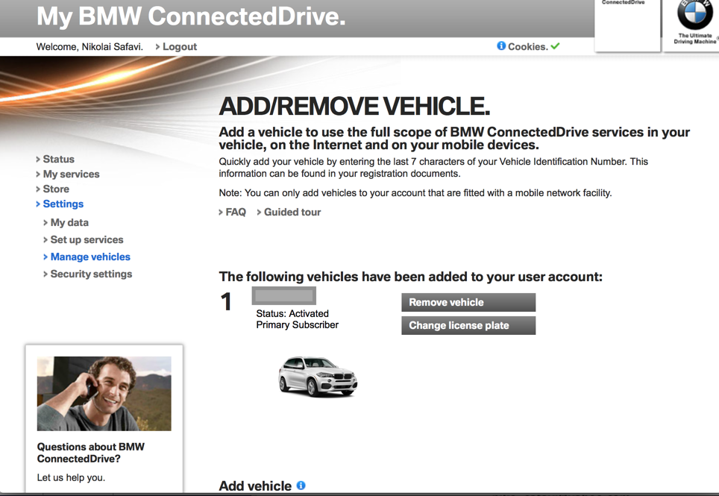Click 'Welcome, Nikolai Safavi.' text

click(x=90, y=47)
